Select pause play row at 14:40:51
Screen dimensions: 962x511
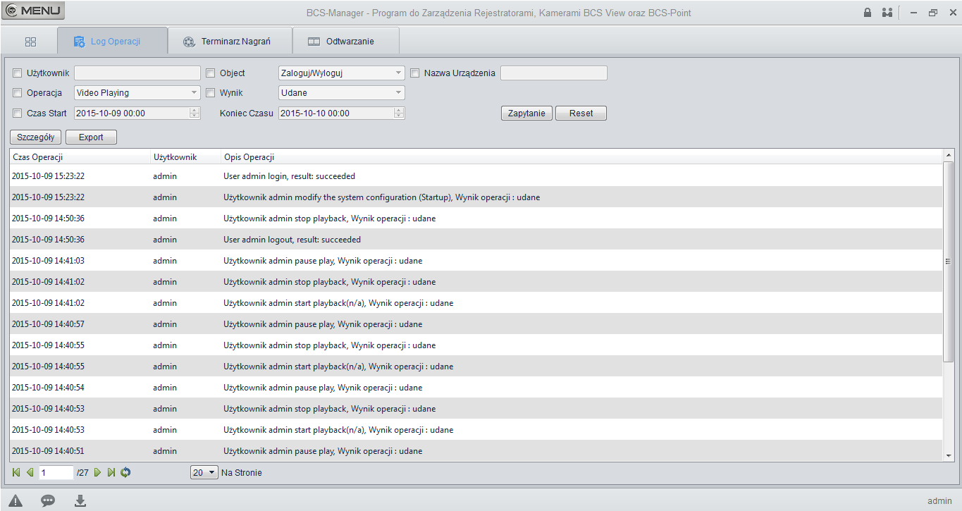point(476,451)
